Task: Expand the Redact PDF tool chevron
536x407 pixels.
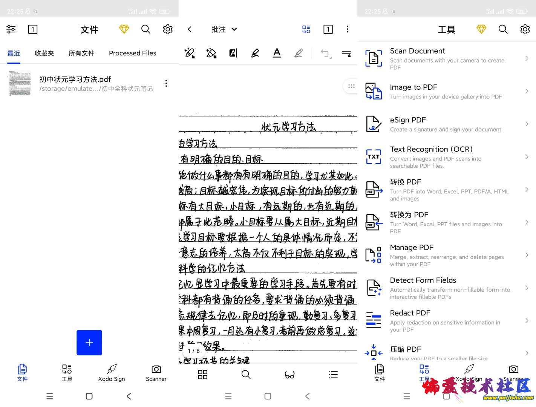Action: tap(527, 321)
